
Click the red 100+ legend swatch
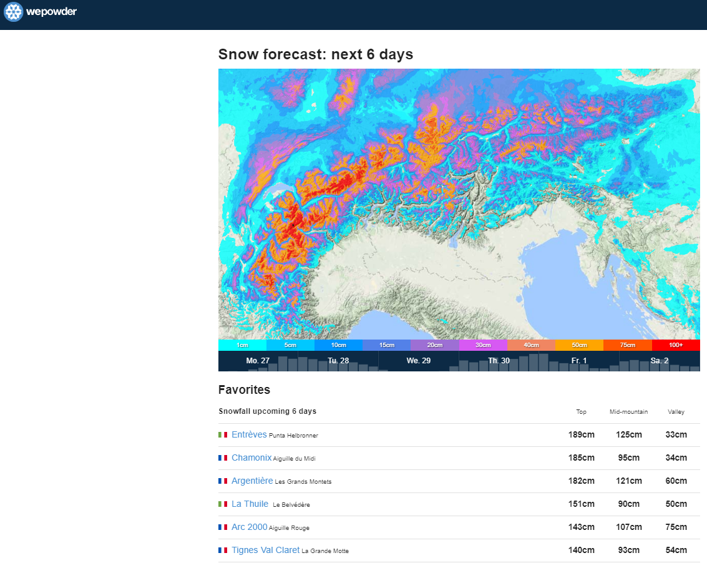[676, 345]
